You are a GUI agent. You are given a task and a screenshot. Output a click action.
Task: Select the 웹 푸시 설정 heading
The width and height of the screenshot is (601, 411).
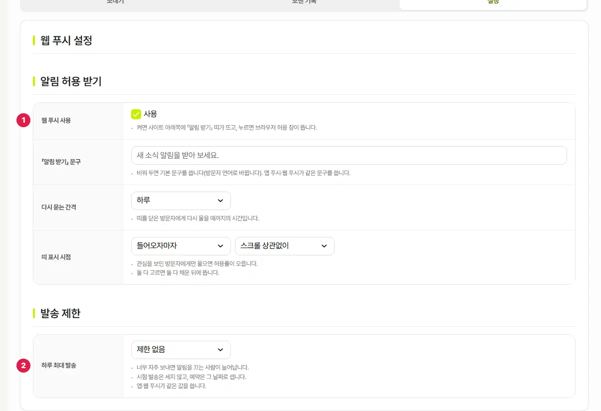[66, 40]
